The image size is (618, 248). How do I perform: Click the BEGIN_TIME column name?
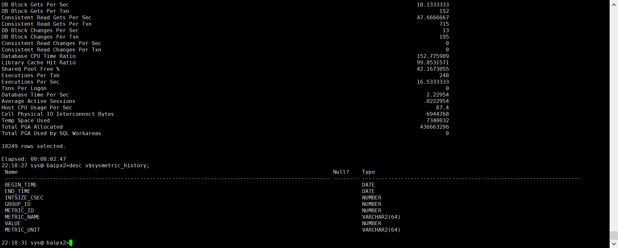(21, 185)
